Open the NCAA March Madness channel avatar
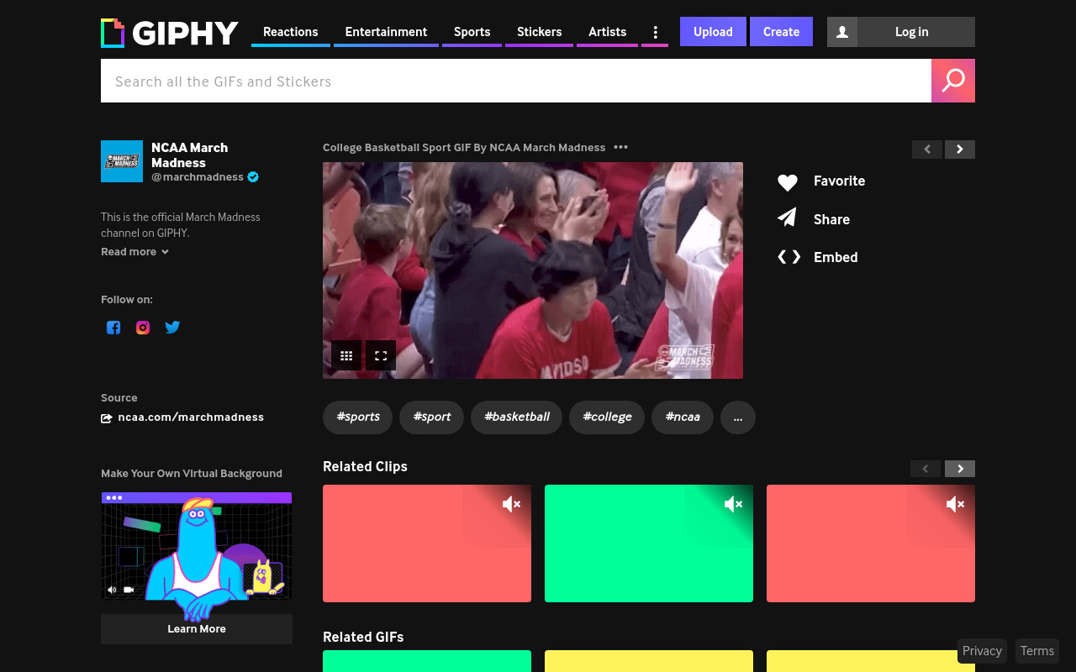Screen dimensions: 1076x672 pos(122,161)
